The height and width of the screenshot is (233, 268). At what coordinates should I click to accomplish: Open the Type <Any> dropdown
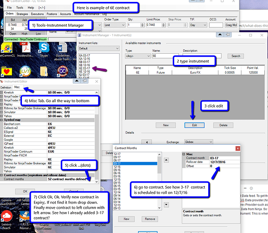(x=138, y=56)
